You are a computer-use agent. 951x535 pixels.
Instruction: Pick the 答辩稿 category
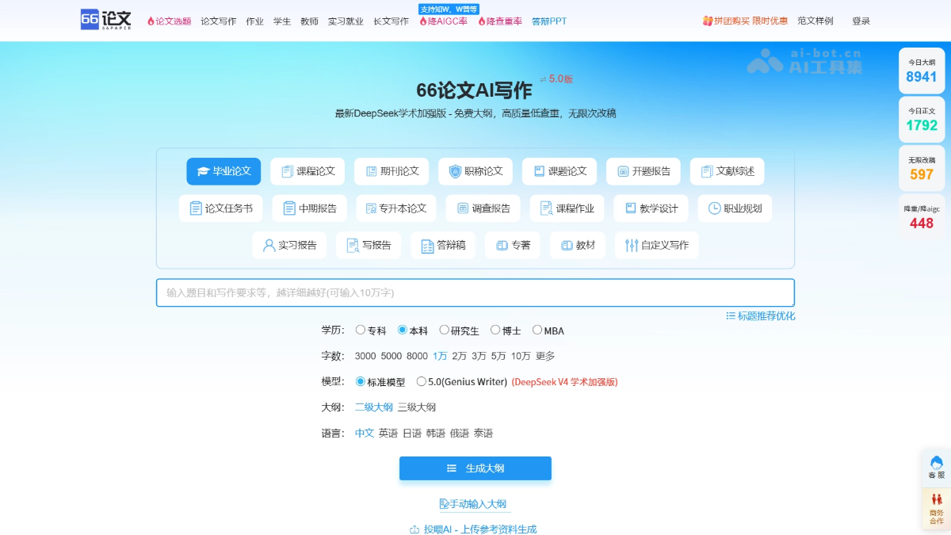(x=443, y=245)
